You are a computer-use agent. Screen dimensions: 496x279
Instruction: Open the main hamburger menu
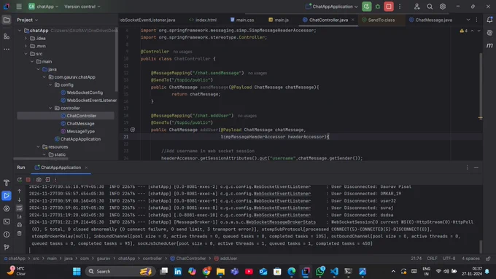[19, 7]
